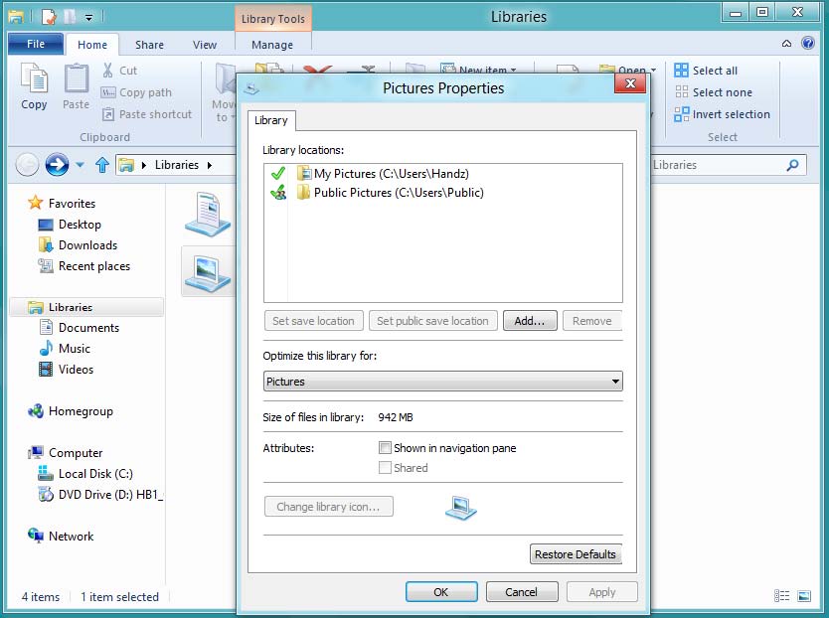
Task: Select DVD Drive (D:) in sidebar
Action: (x=109, y=495)
